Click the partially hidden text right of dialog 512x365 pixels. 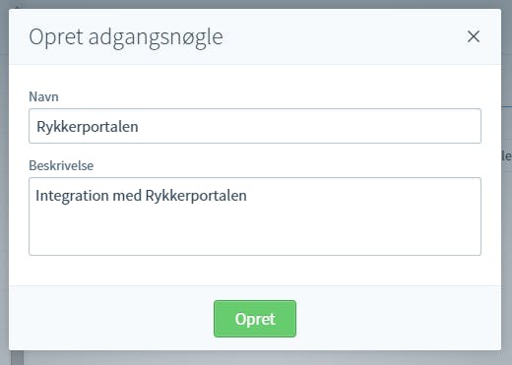[507, 155]
